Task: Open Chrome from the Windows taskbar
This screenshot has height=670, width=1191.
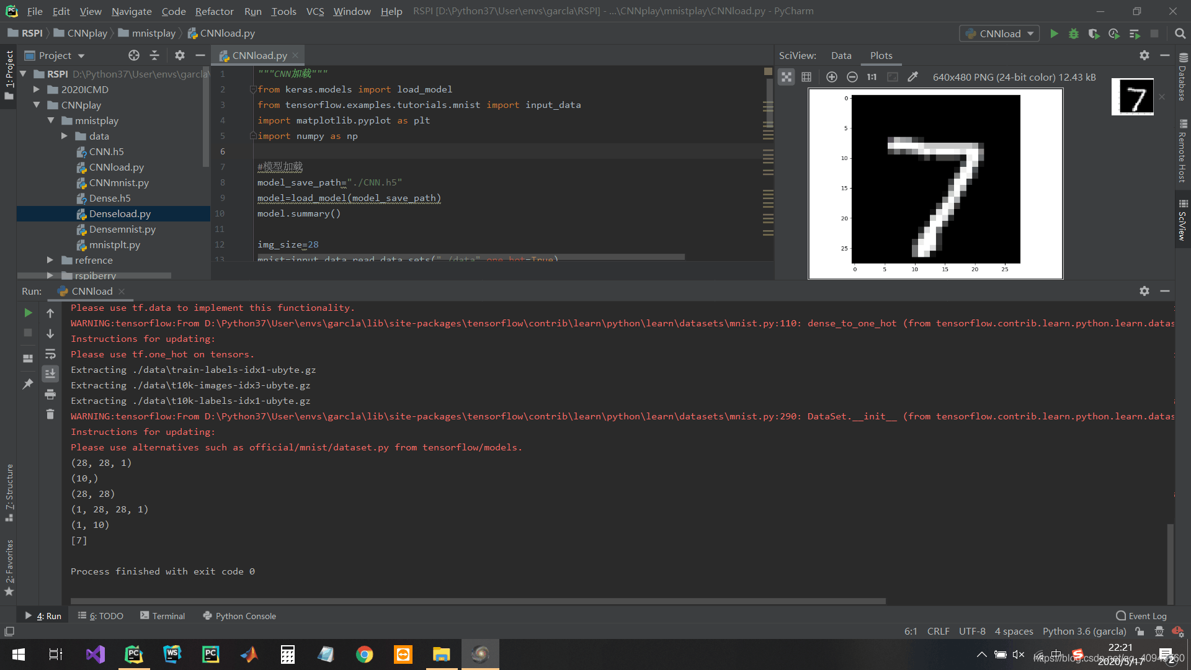Action: [364, 654]
